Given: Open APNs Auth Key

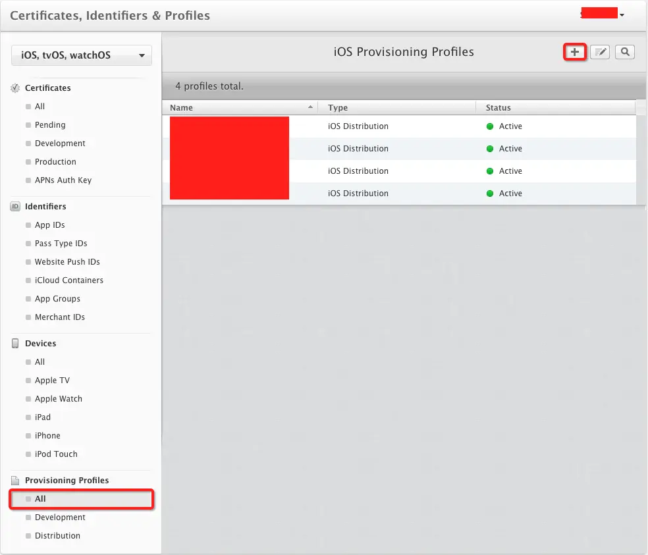Looking at the screenshot, I should click(x=63, y=180).
